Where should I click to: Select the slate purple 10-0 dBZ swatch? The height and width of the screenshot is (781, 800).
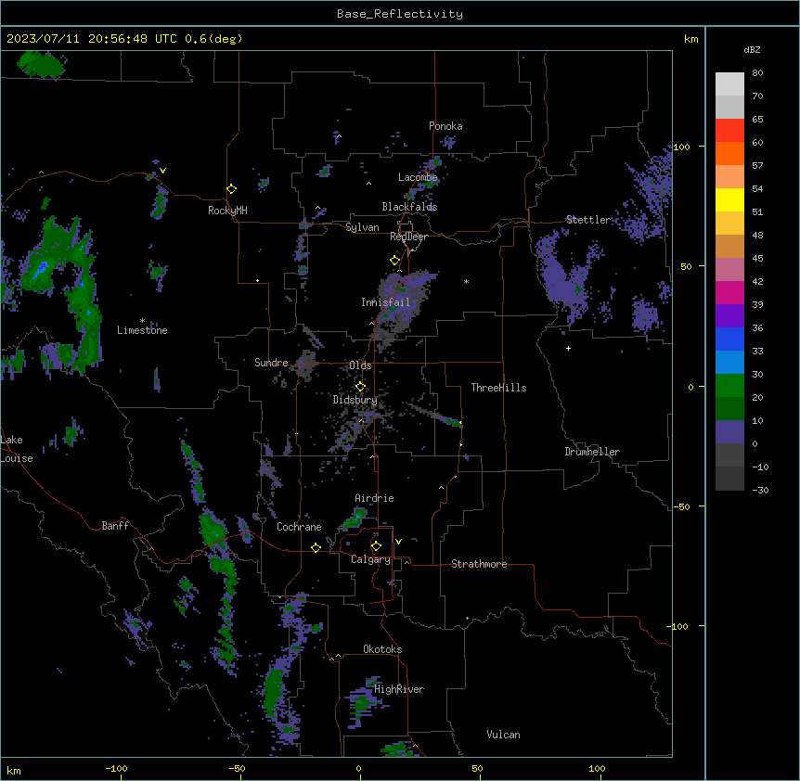729,432
